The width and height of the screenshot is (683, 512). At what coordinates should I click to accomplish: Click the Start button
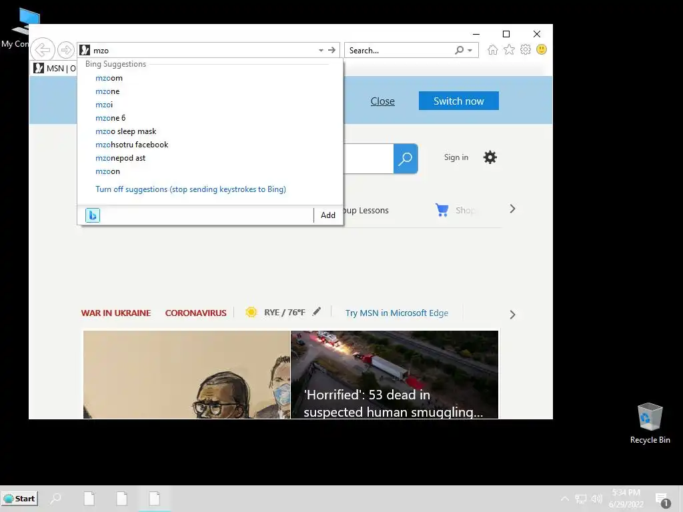pyautogui.click(x=19, y=499)
